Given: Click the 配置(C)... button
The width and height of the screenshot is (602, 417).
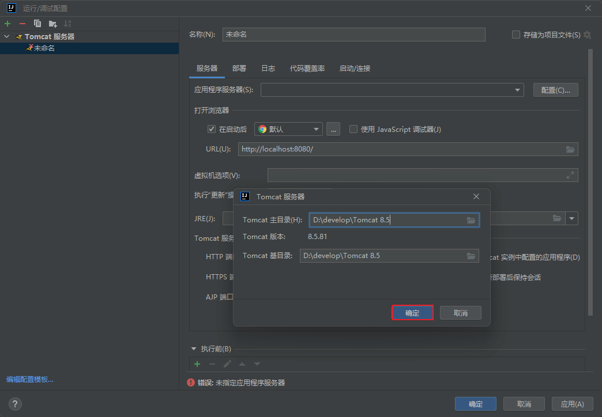Looking at the screenshot, I should (555, 90).
